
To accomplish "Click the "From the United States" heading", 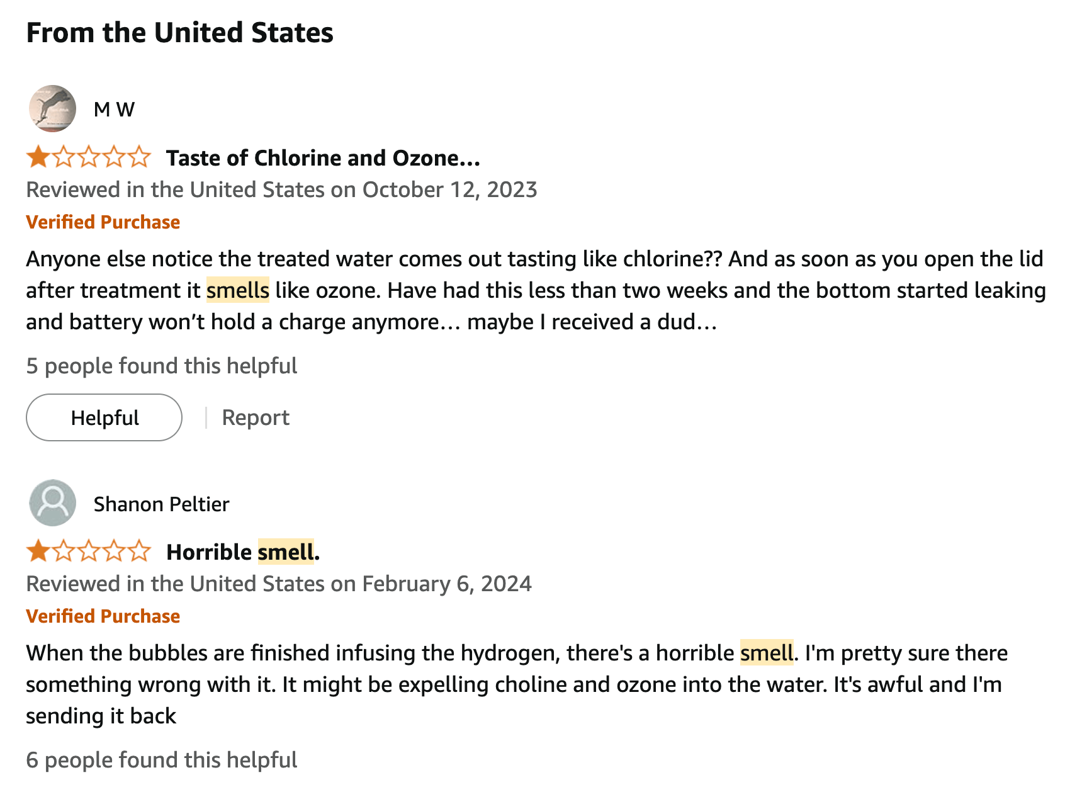I will click(179, 33).
